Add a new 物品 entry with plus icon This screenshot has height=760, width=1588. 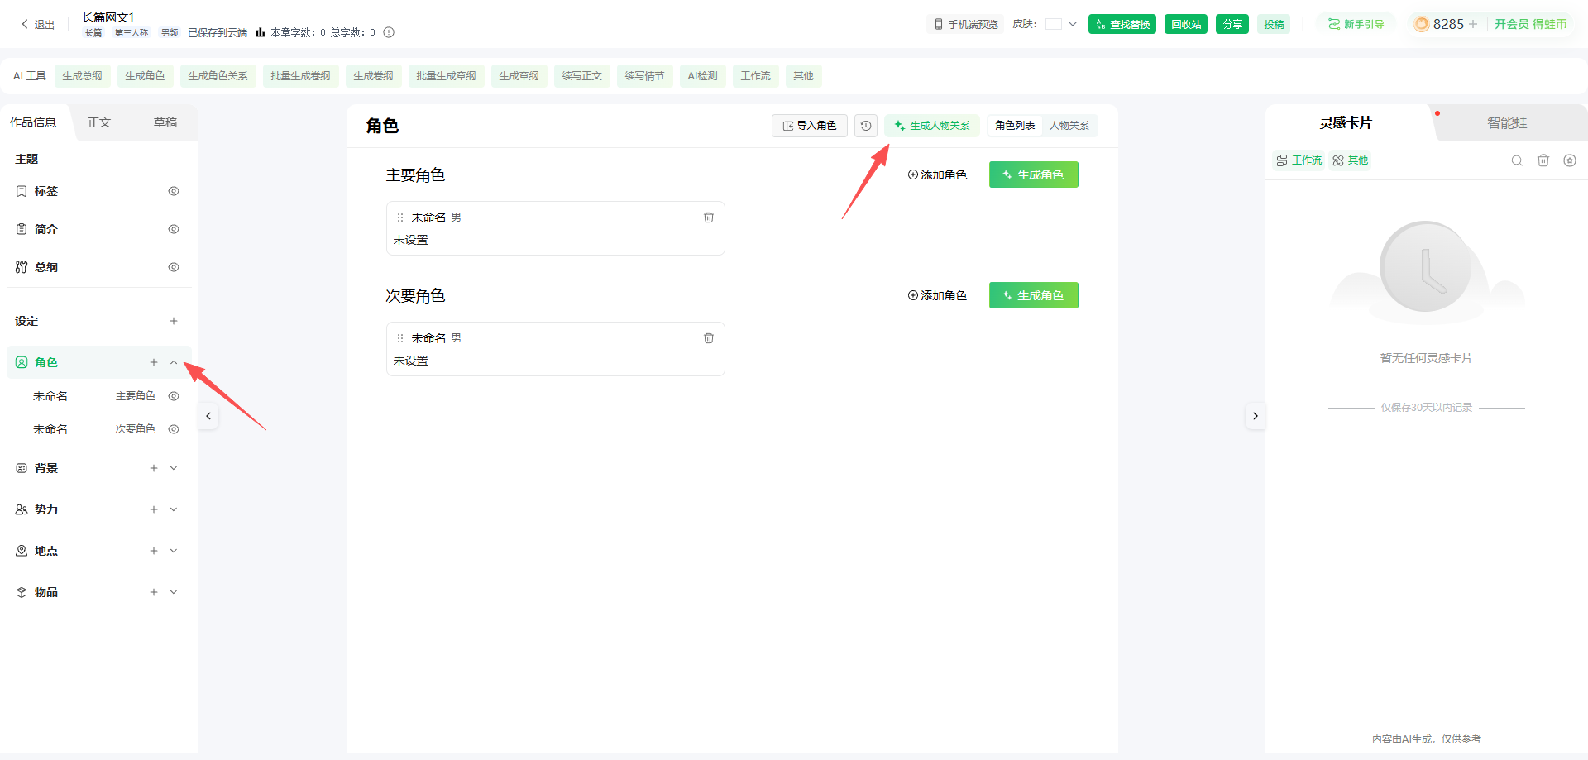(154, 592)
